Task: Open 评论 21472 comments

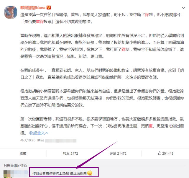Action: tap(118, 153)
